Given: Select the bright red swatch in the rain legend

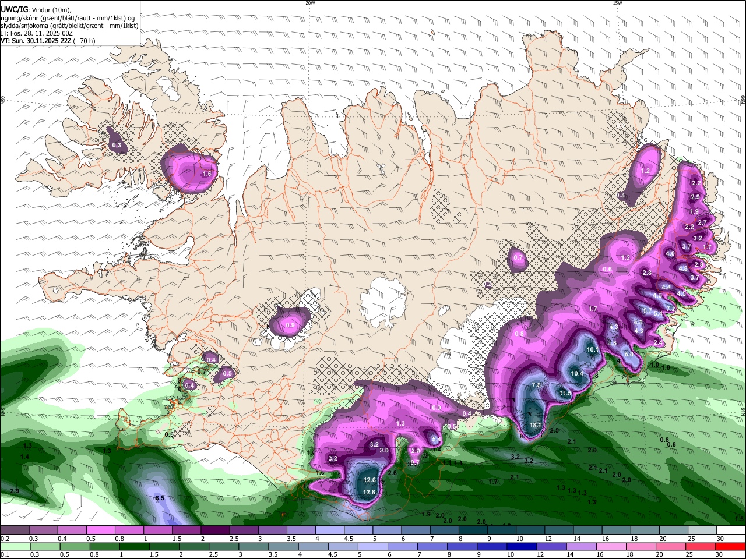Looking at the screenshot, I should (x=730, y=546).
